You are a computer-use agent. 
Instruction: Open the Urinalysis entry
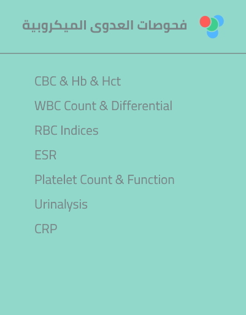pos(61,205)
